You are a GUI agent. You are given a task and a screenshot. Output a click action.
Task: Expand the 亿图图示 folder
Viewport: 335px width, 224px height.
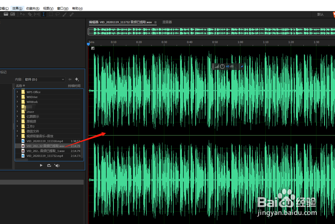[17, 116]
